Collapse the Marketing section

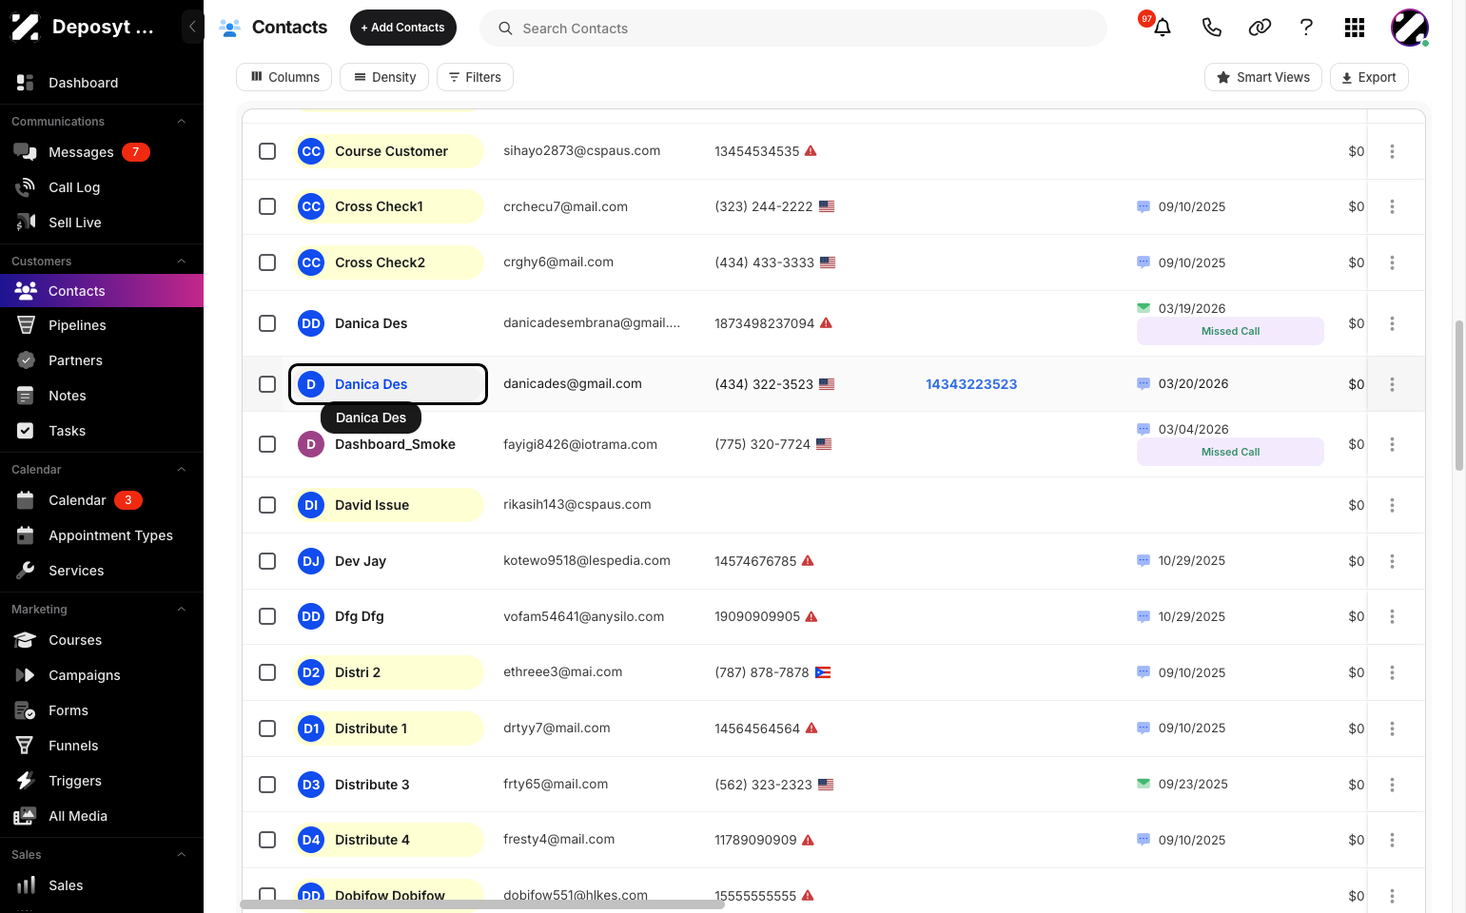181,610
